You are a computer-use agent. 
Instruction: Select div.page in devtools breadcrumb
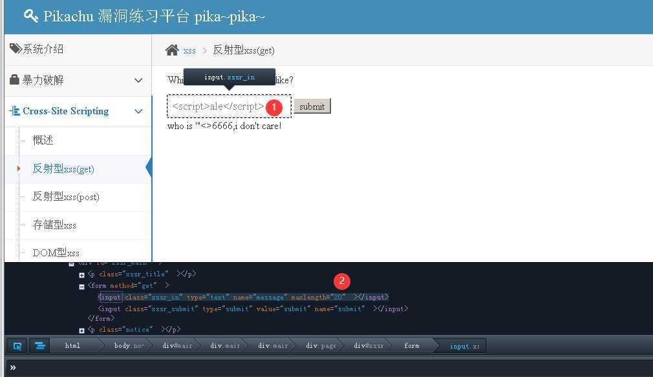(321, 346)
